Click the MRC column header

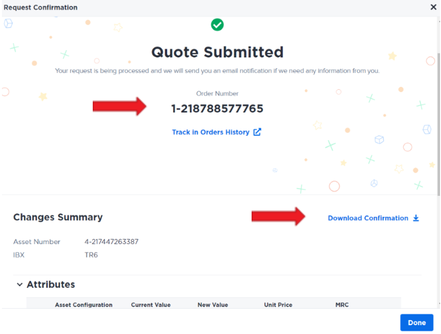[342, 305]
